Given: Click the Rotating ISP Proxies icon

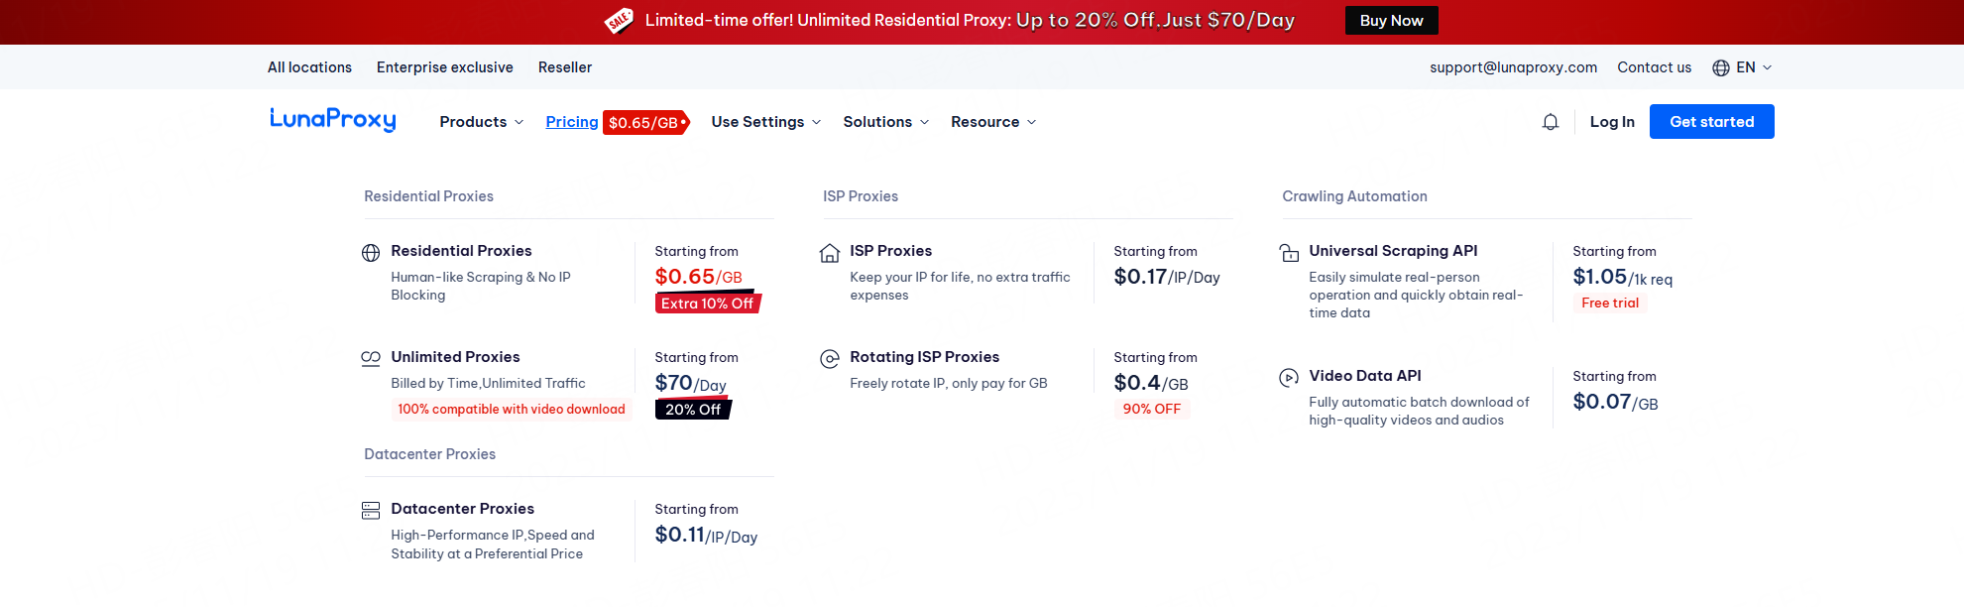Looking at the screenshot, I should coord(830,359).
